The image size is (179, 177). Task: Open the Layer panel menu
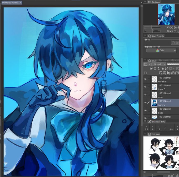(x=145, y=60)
